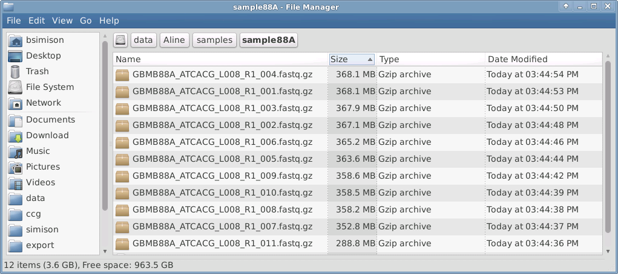
Task: Open the Go menu
Action: coord(86,20)
